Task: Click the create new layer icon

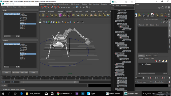Action: 163,61
